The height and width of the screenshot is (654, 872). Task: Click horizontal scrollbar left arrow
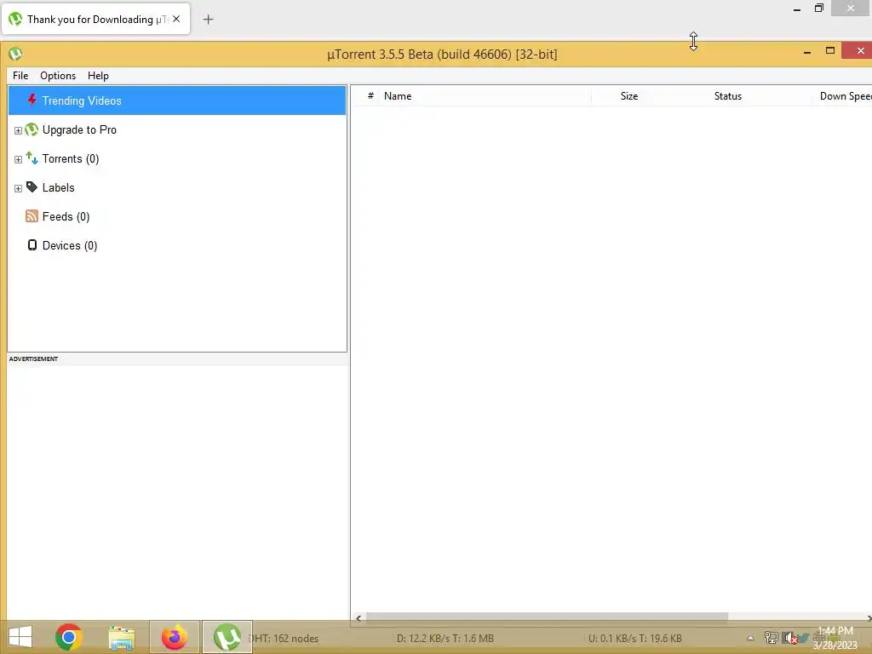pos(359,617)
